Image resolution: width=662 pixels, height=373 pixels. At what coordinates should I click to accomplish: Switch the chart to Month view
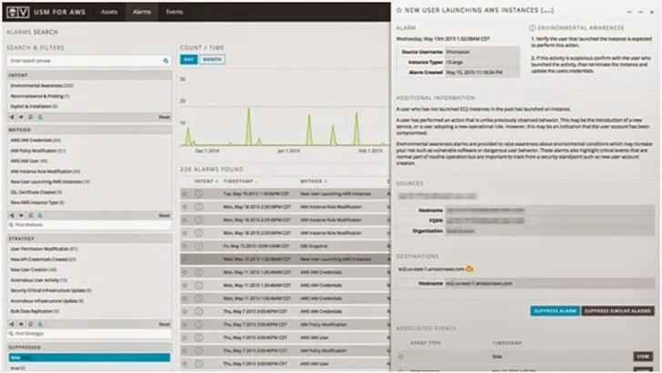pos(212,59)
